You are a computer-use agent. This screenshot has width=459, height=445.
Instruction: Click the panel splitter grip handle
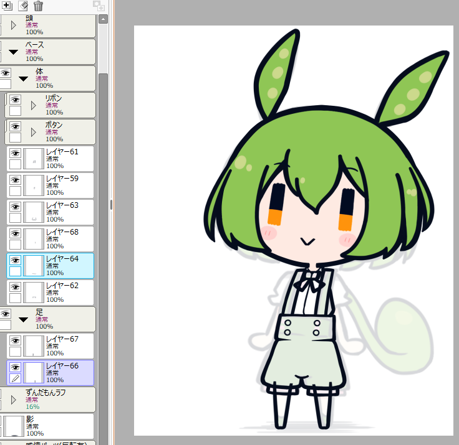tap(111, 205)
